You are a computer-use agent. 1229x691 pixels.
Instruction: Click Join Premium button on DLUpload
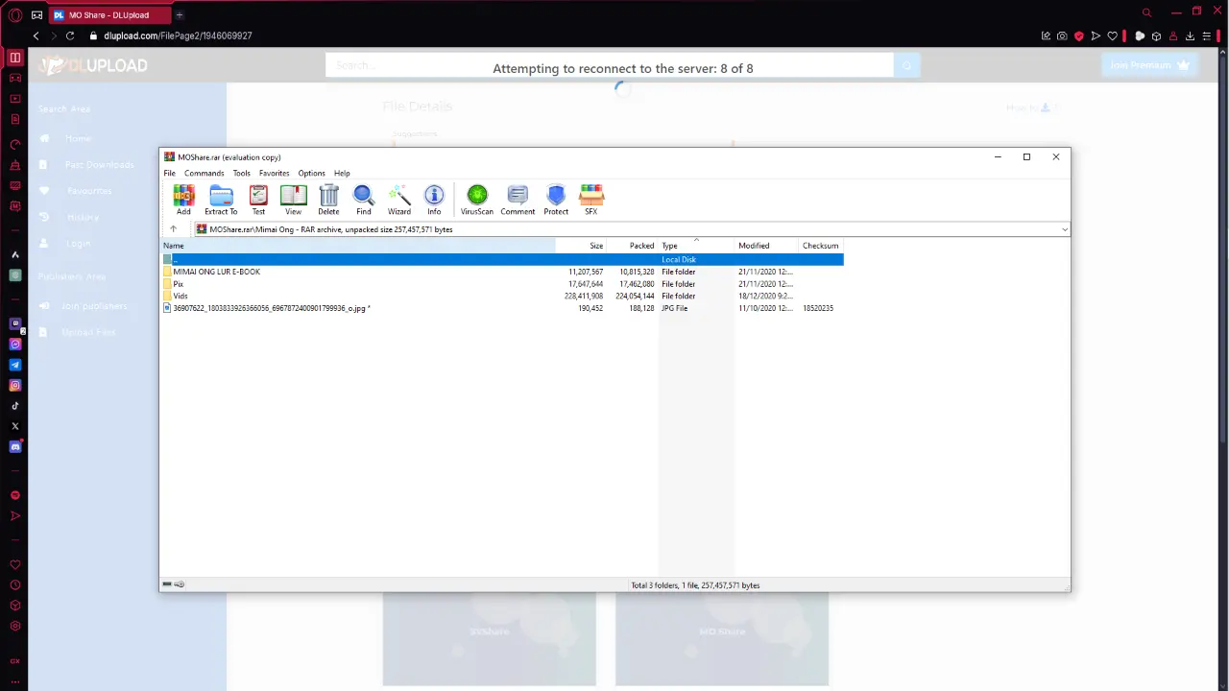click(x=1150, y=65)
